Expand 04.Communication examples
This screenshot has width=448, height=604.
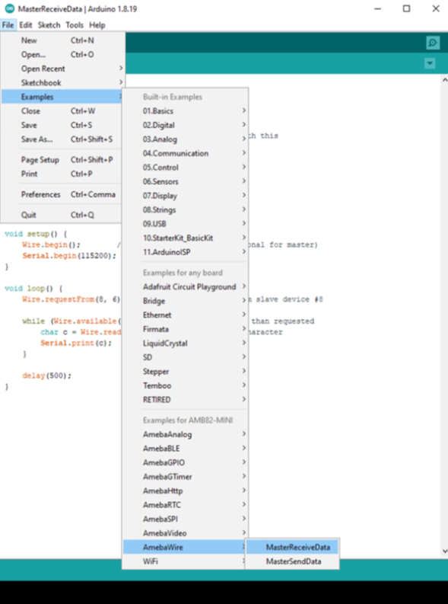186,153
